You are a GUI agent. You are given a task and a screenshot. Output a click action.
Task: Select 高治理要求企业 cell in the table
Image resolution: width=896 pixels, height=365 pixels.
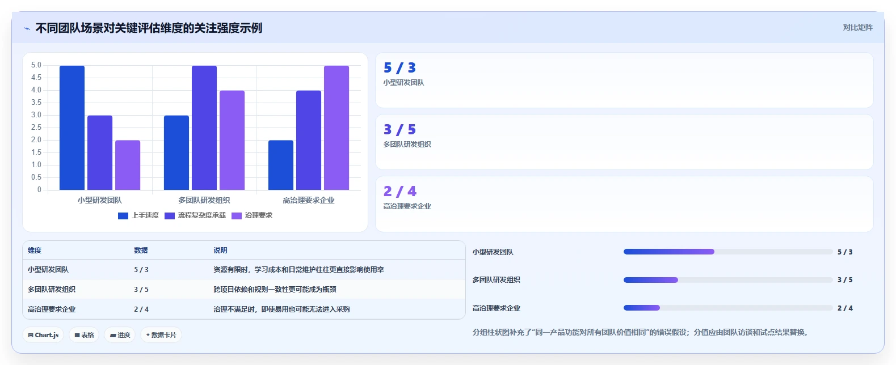point(52,309)
